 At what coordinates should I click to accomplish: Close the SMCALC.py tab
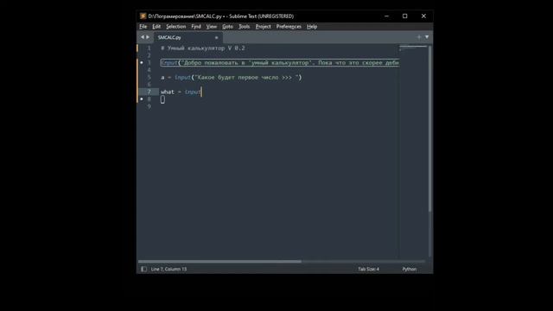point(217,37)
